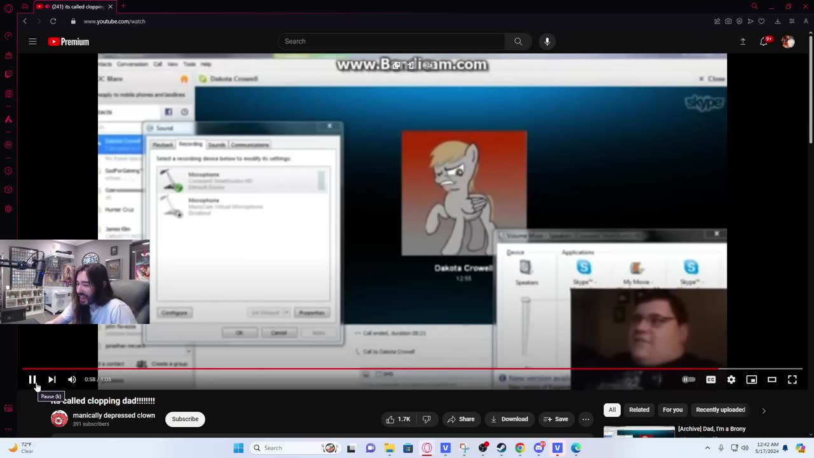
Task: Open manically depressed clown channel name
Action: point(114,415)
